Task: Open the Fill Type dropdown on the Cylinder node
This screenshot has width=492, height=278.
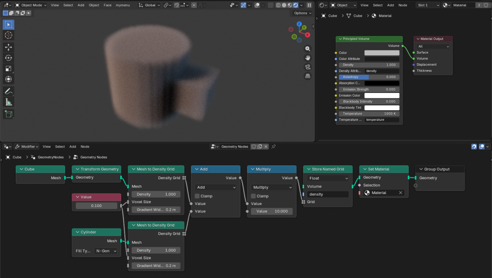Action: click(x=106, y=251)
